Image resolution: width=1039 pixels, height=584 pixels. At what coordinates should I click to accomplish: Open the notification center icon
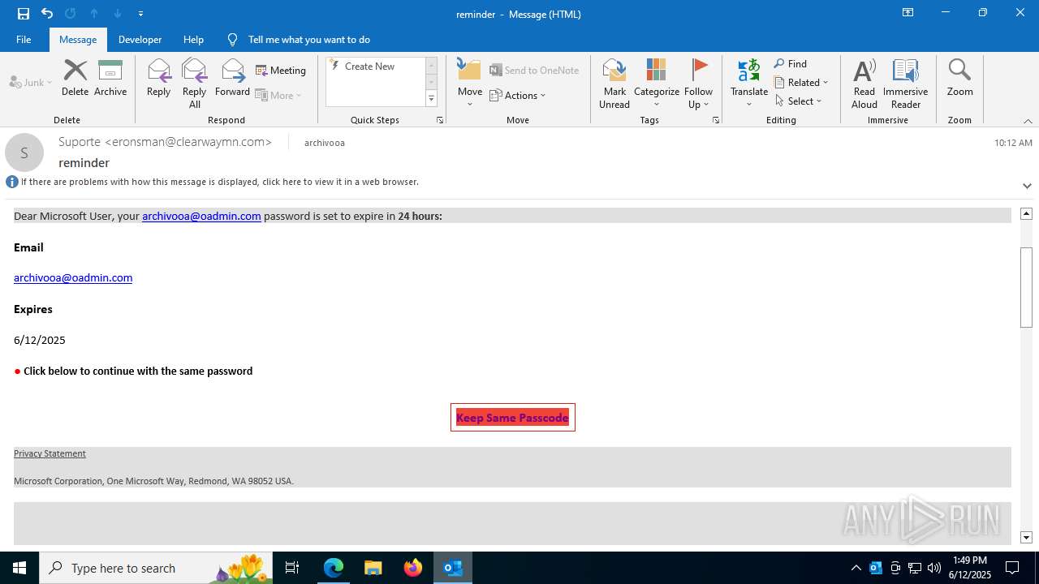click(x=1012, y=568)
